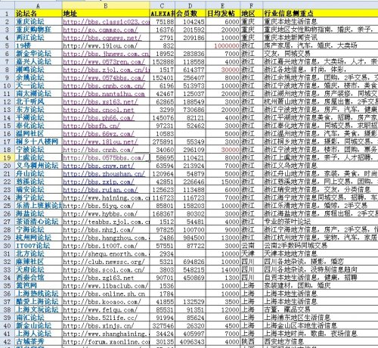The height and width of the screenshot is (348, 378).
Task: Click description 西安地方信息
Action: tap(284, 342)
